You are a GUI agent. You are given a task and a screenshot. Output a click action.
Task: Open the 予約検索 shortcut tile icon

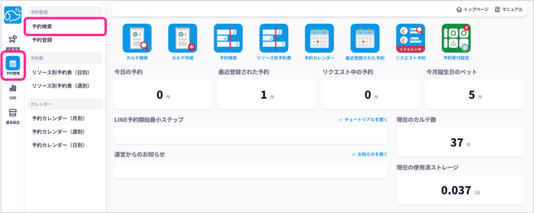click(x=228, y=39)
